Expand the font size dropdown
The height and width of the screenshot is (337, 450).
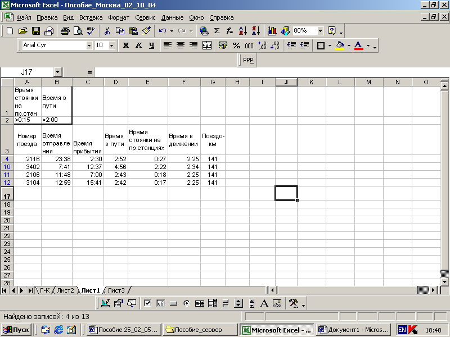[x=111, y=45]
